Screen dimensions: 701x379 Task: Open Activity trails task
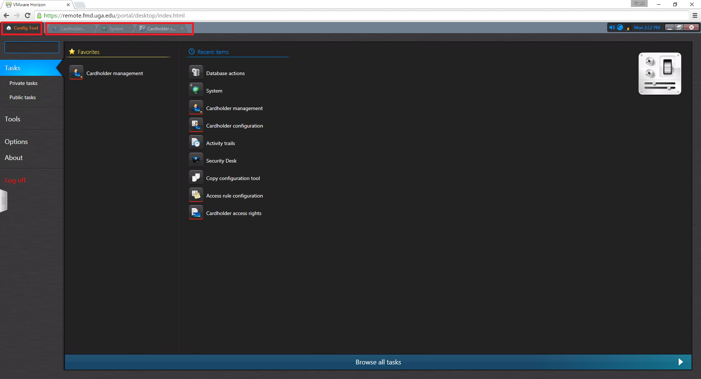click(x=220, y=143)
